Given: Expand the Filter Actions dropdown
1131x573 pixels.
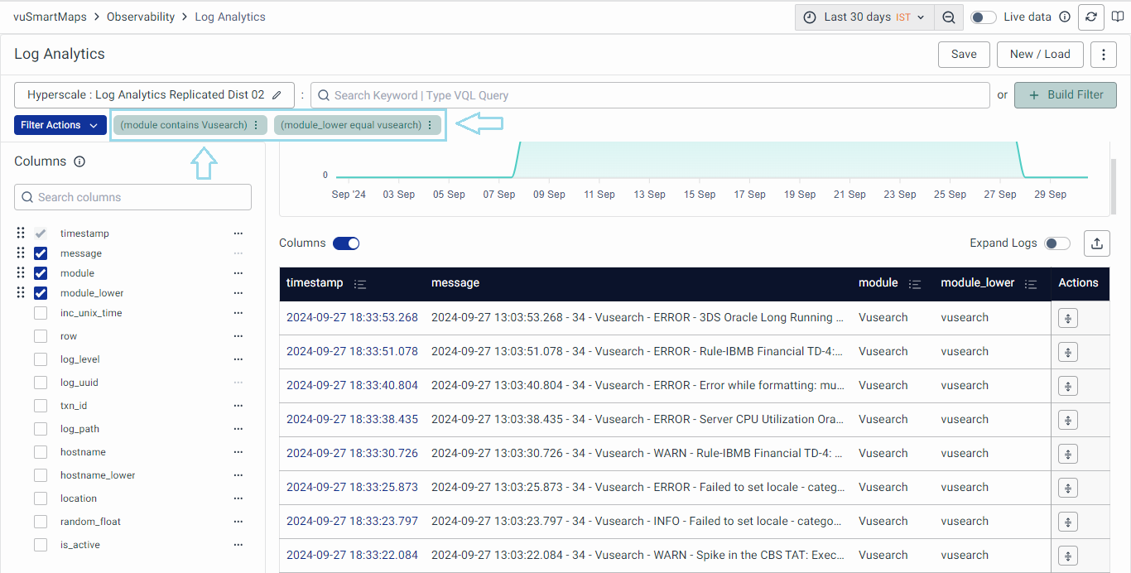Looking at the screenshot, I should [60, 125].
